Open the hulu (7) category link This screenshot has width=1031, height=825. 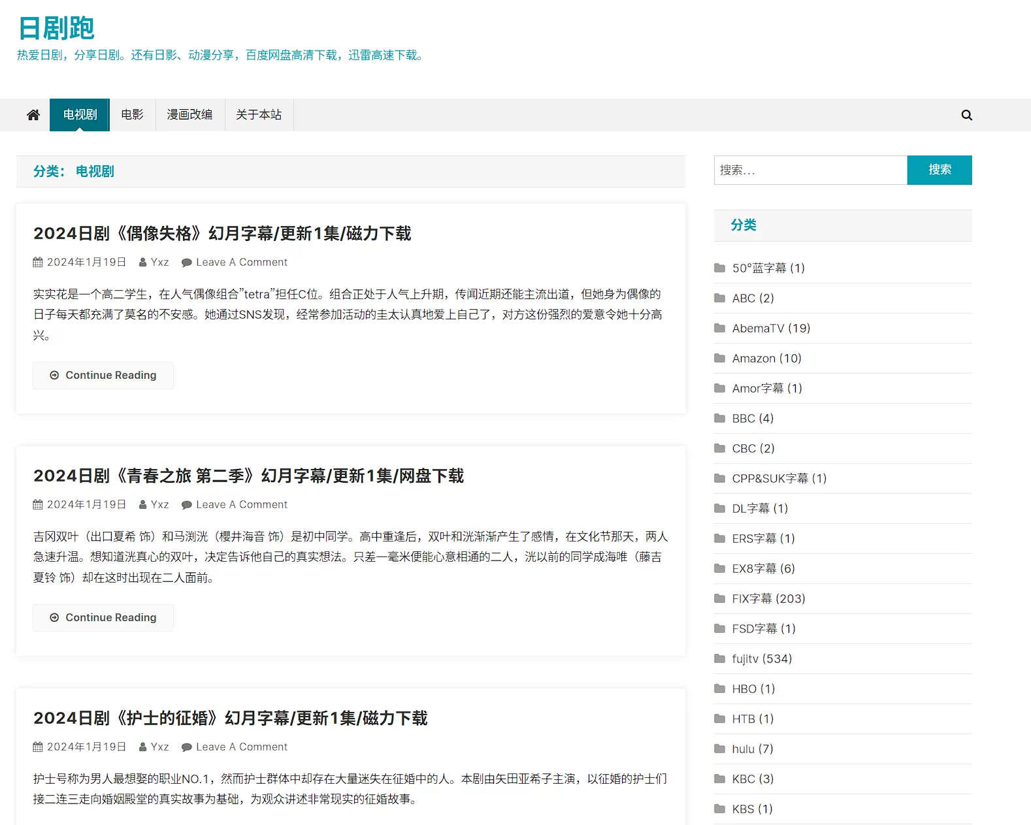752,749
